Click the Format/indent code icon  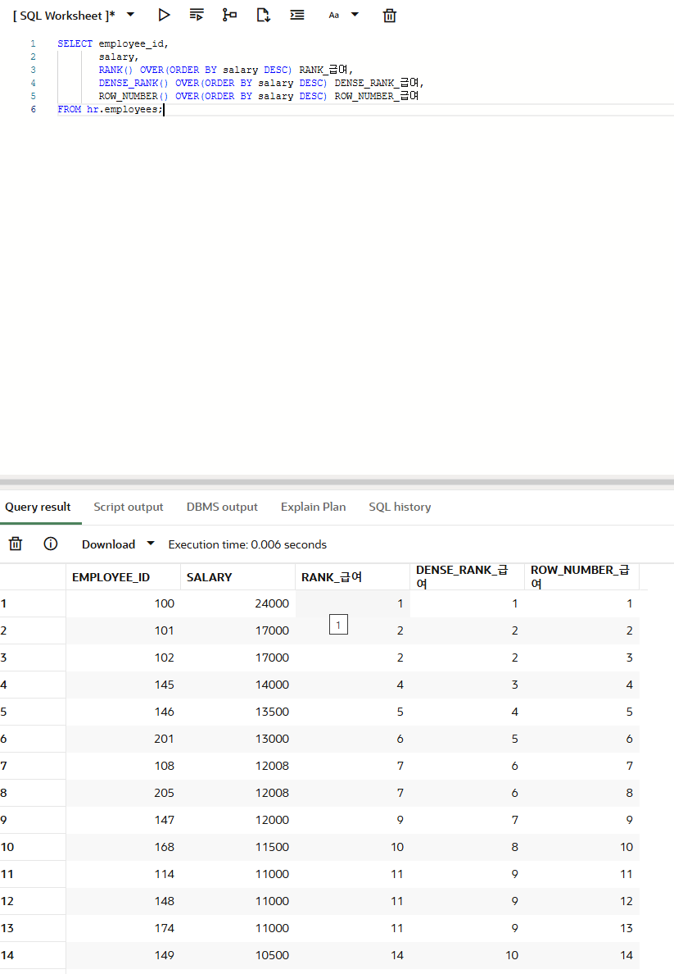pos(297,15)
